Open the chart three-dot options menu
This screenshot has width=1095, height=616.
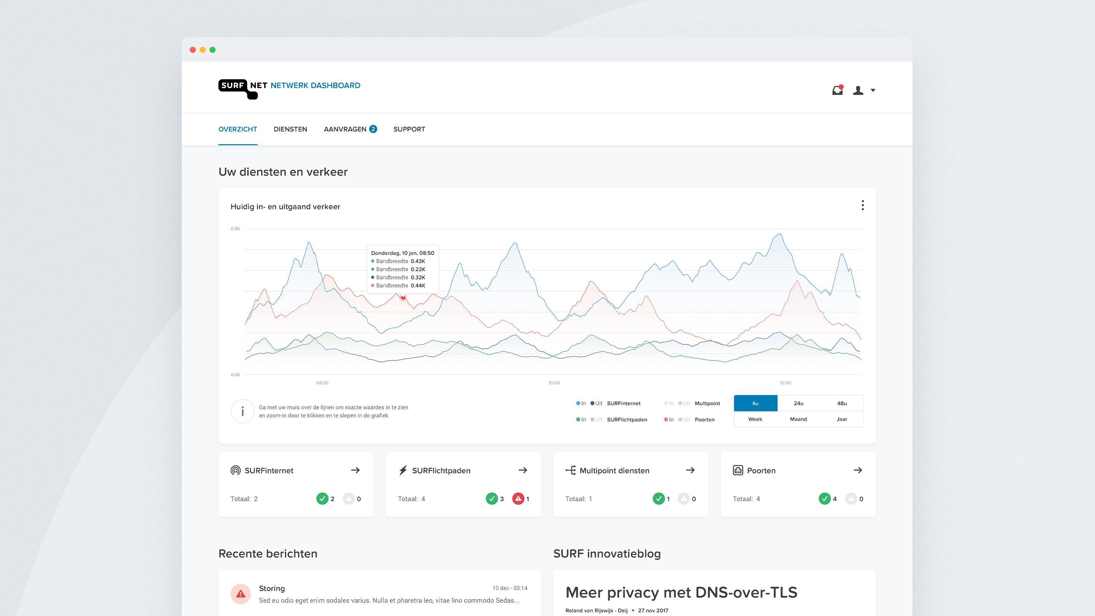coord(862,205)
